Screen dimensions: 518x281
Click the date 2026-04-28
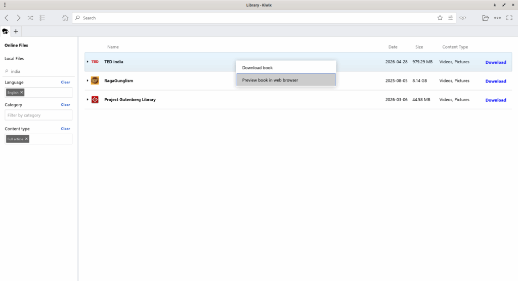click(397, 62)
